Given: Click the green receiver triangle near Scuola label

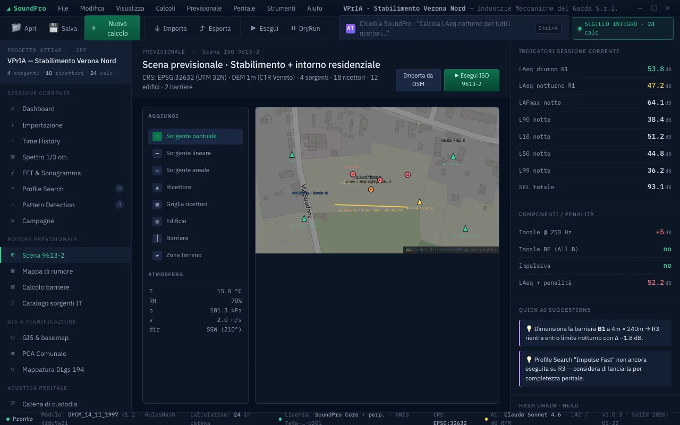Looking at the screenshot, I should tap(453, 156).
